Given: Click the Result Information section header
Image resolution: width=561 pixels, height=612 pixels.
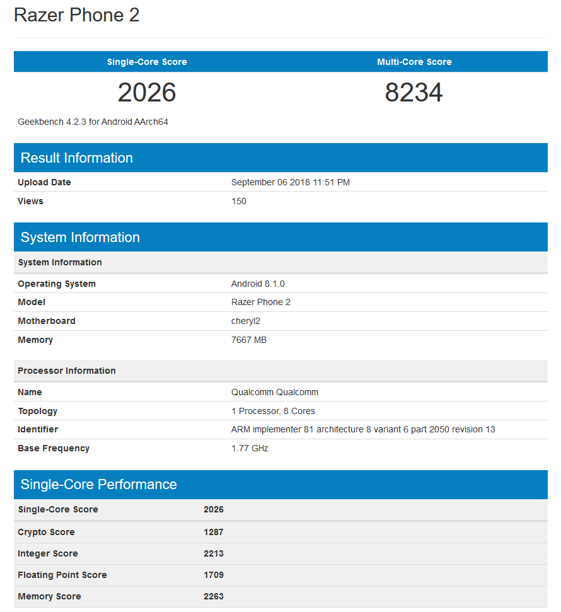Looking at the screenshot, I should (77, 158).
